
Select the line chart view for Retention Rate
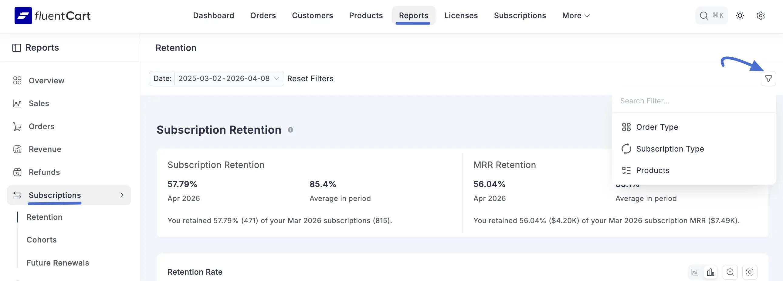coord(695,272)
